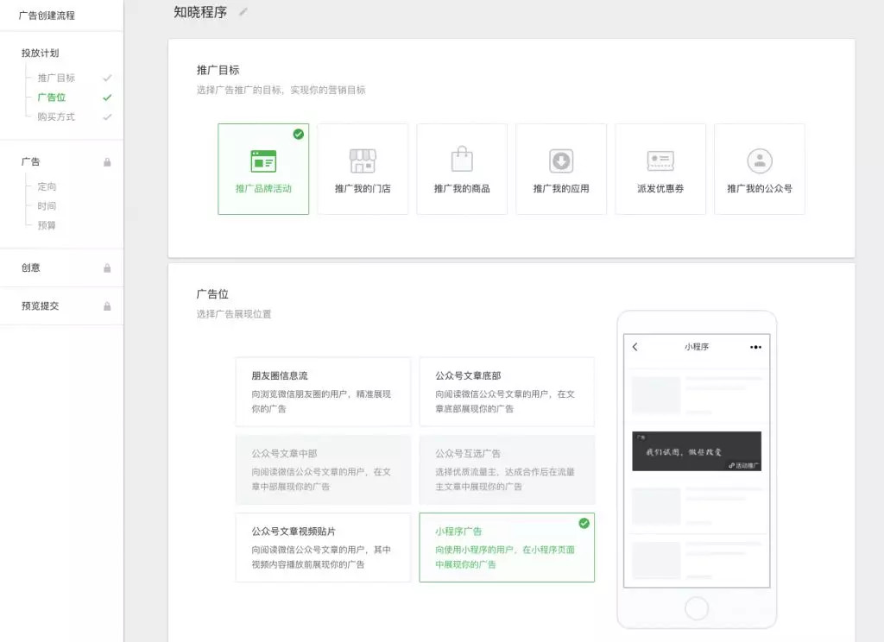Select the 推广品牌活动 browser-window icon
This screenshot has width=884, height=642.
tap(263, 160)
